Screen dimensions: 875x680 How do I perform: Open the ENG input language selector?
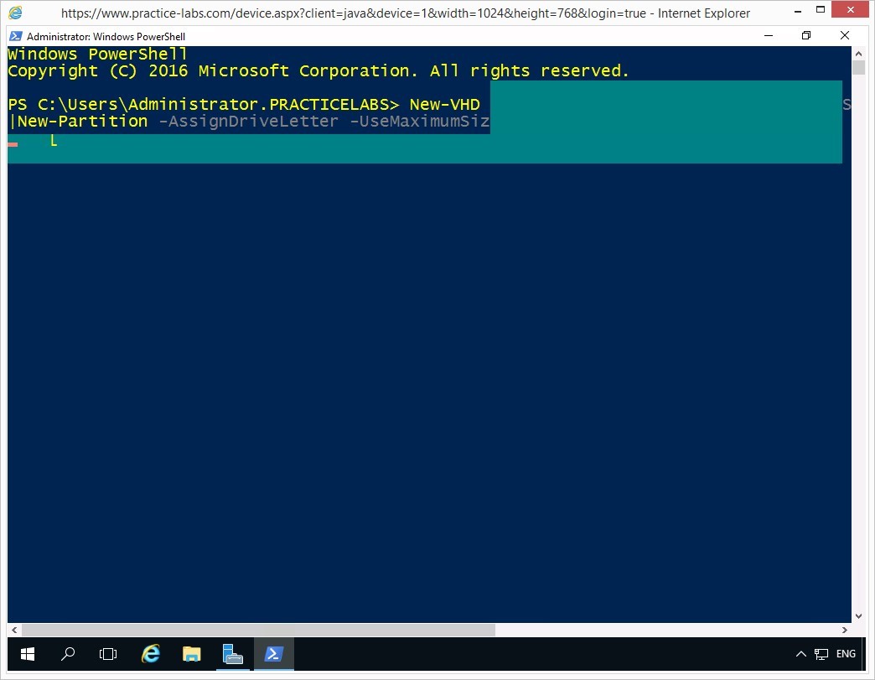click(x=846, y=654)
